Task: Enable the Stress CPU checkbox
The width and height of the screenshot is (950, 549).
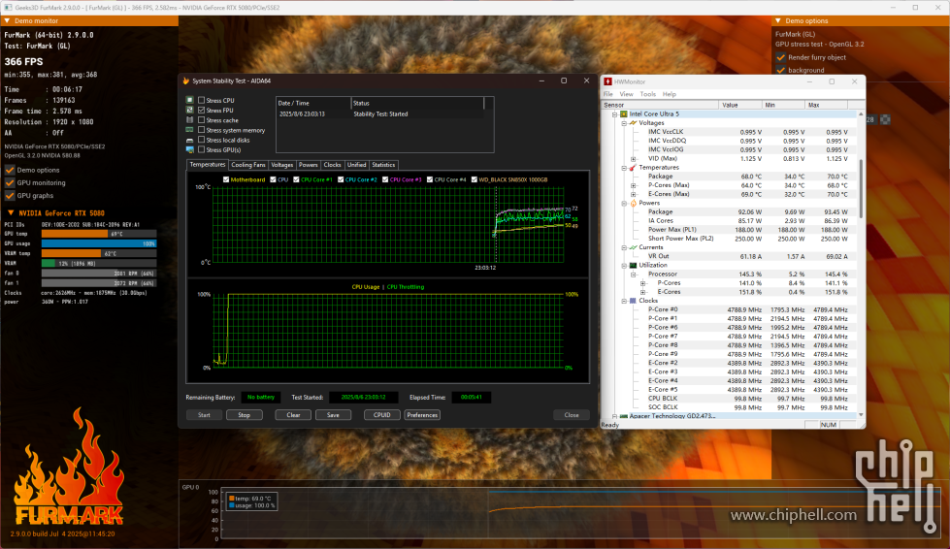Action: (x=202, y=101)
